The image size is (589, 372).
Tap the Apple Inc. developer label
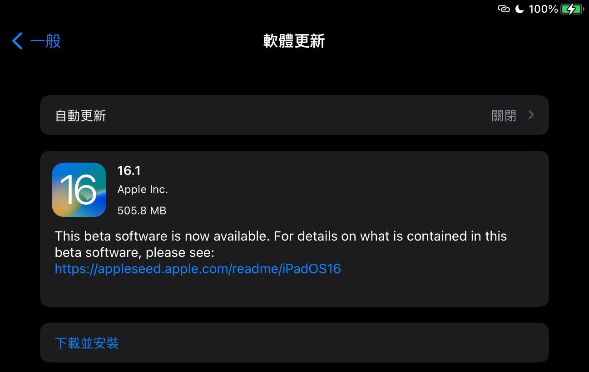coord(143,190)
